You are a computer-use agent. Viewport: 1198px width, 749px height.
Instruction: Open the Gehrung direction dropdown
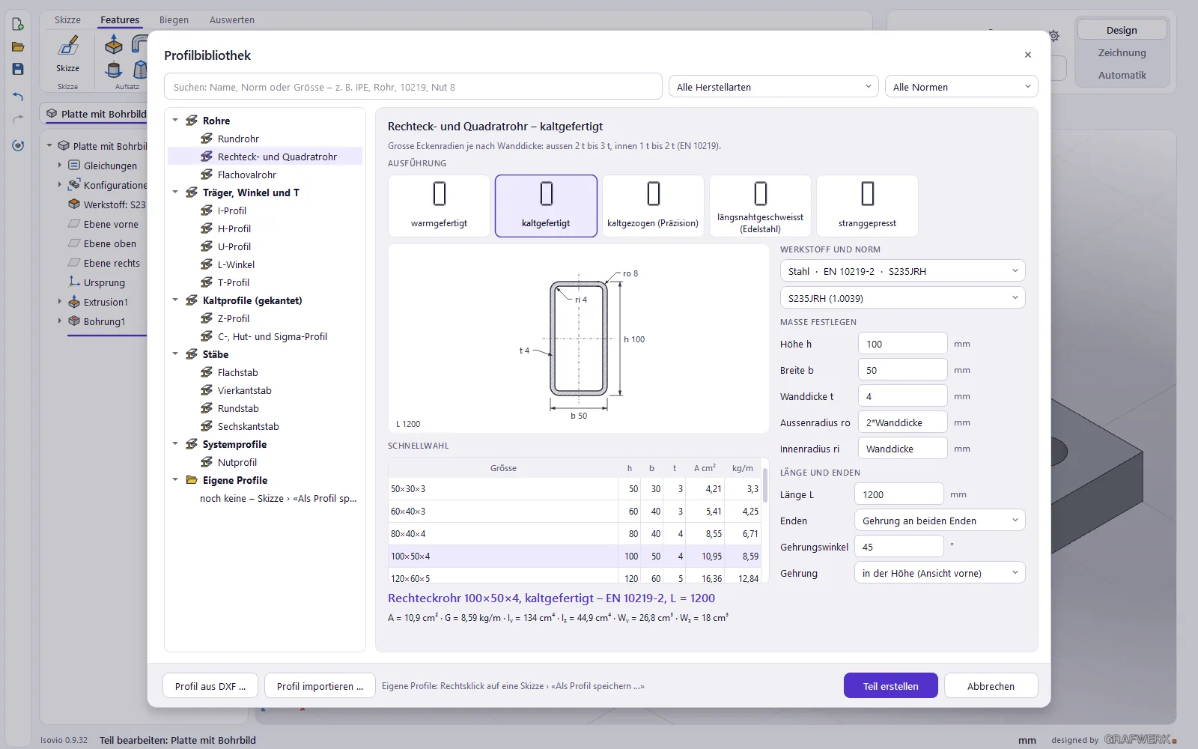coord(940,573)
